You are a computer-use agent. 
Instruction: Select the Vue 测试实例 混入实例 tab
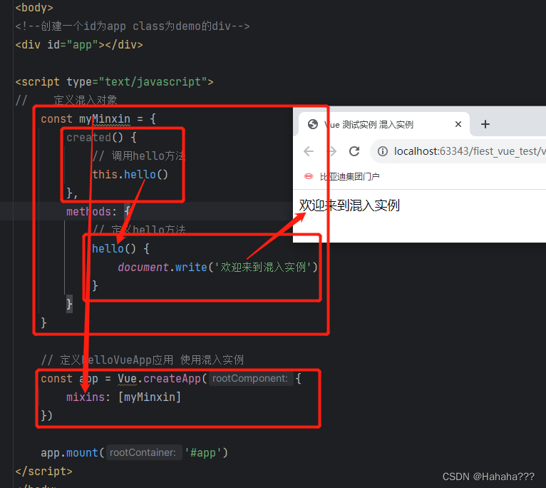tap(384, 124)
